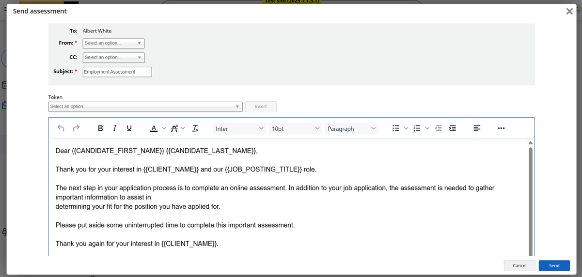Open the Token select dropdown

click(x=145, y=107)
